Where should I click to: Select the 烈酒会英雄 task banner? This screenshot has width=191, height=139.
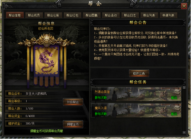(136, 94)
